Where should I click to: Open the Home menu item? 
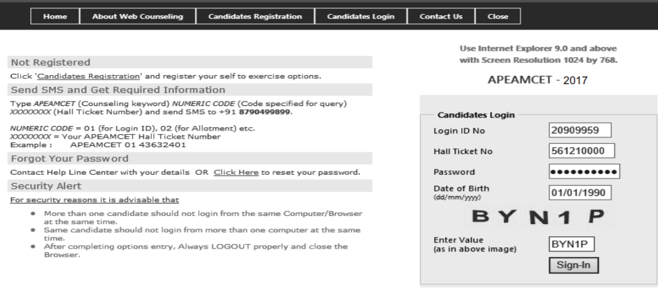[55, 17]
